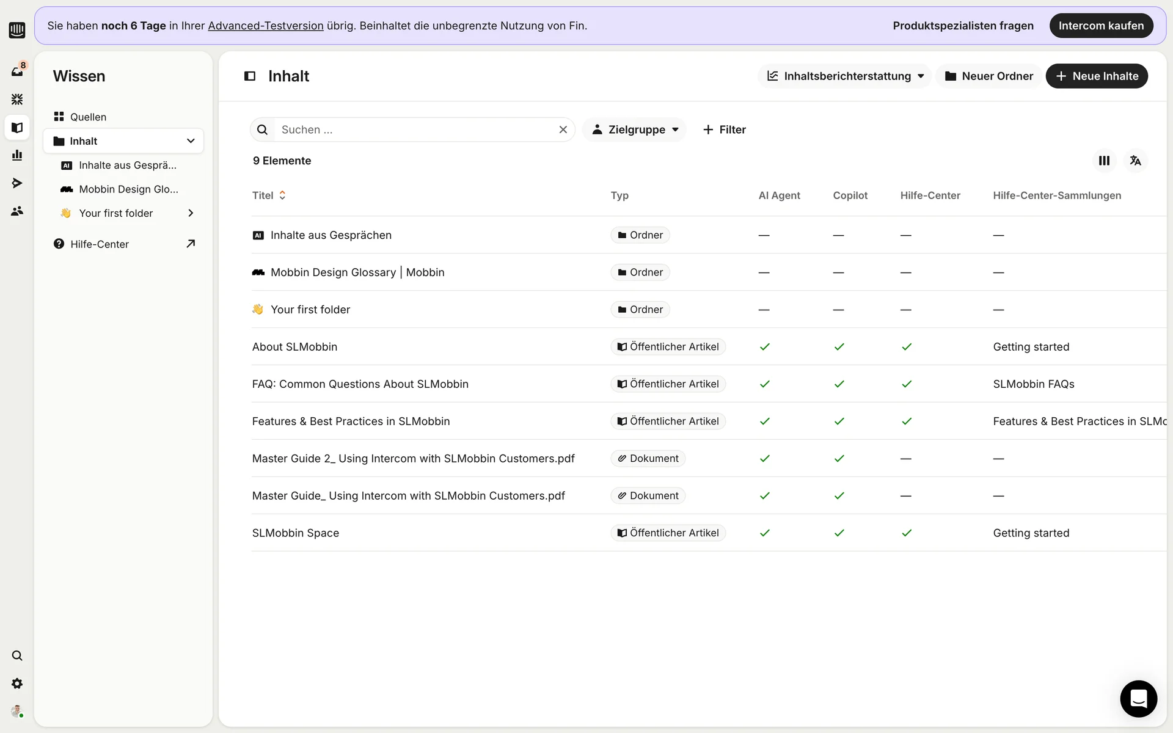Collapse the Inhalt tree section

(x=191, y=141)
